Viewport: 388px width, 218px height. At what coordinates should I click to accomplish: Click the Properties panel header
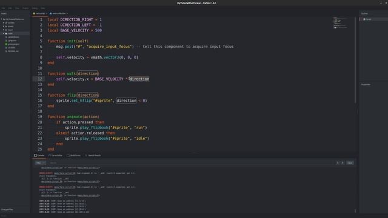(x=366, y=85)
